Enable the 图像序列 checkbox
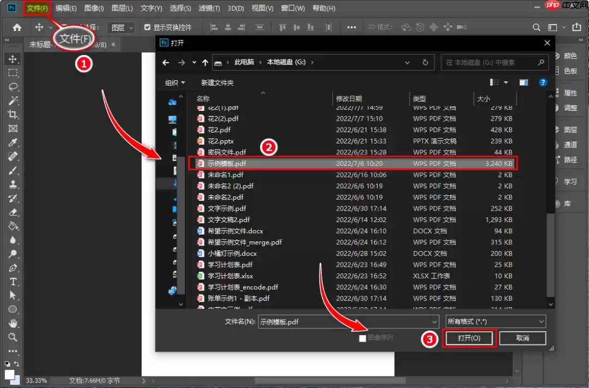The image size is (589, 388). pos(362,338)
